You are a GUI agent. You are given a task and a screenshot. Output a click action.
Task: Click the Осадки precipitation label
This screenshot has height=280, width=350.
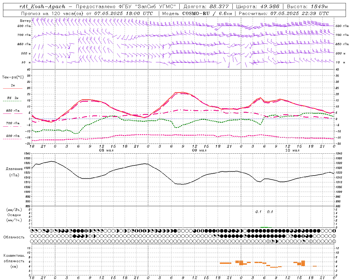click(x=14, y=215)
